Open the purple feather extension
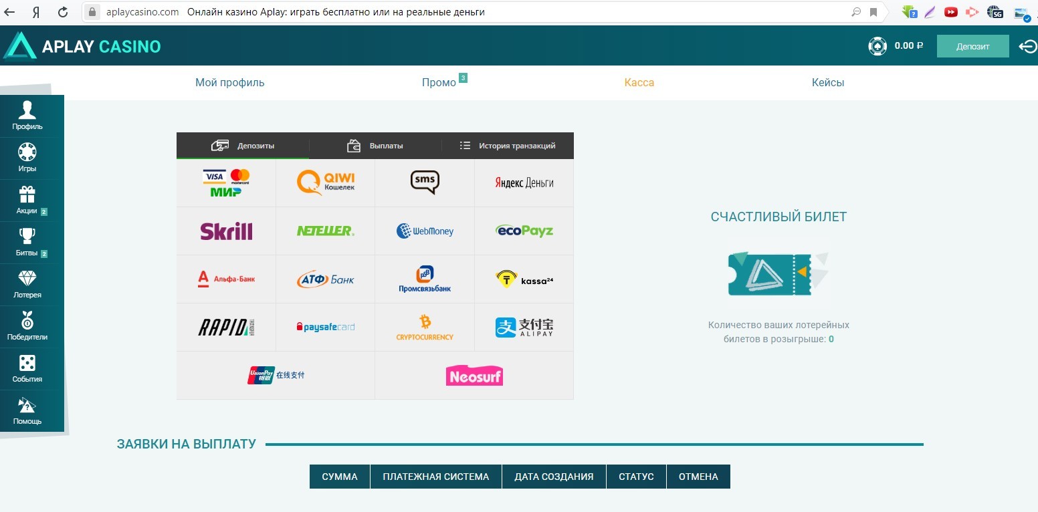The height and width of the screenshot is (512, 1038). [x=930, y=12]
